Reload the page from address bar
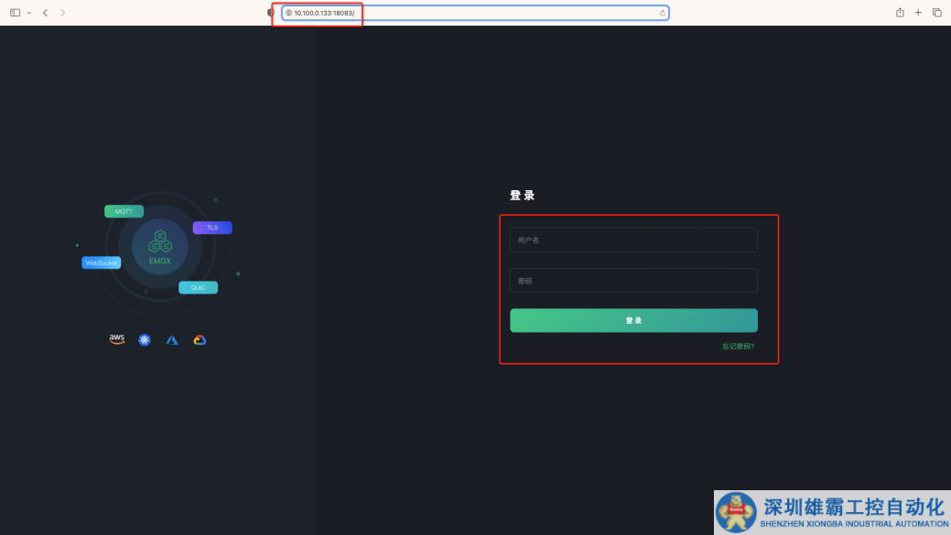 (662, 13)
